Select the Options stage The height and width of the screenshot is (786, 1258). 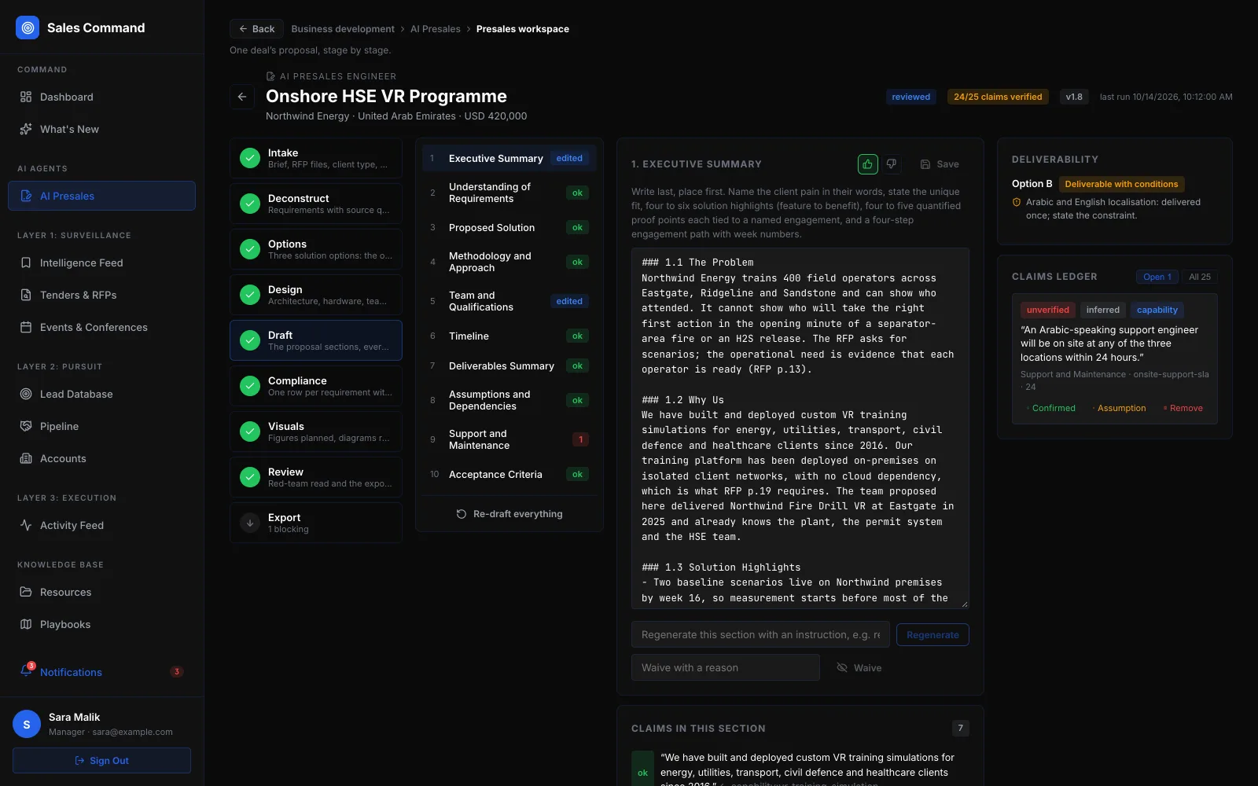316,249
